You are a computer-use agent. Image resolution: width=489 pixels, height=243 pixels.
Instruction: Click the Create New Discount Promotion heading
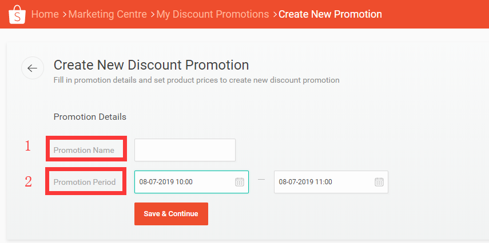pyautogui.click(x=151, y=65)
